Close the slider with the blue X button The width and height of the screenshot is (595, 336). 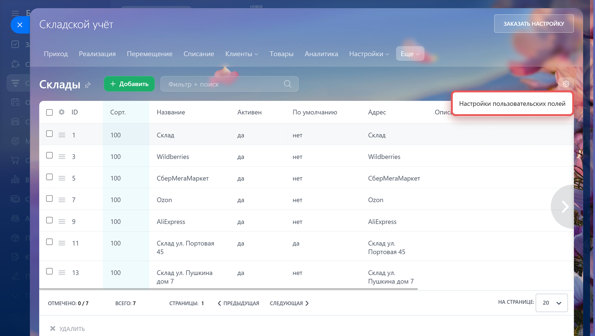[x=20, y=25]
